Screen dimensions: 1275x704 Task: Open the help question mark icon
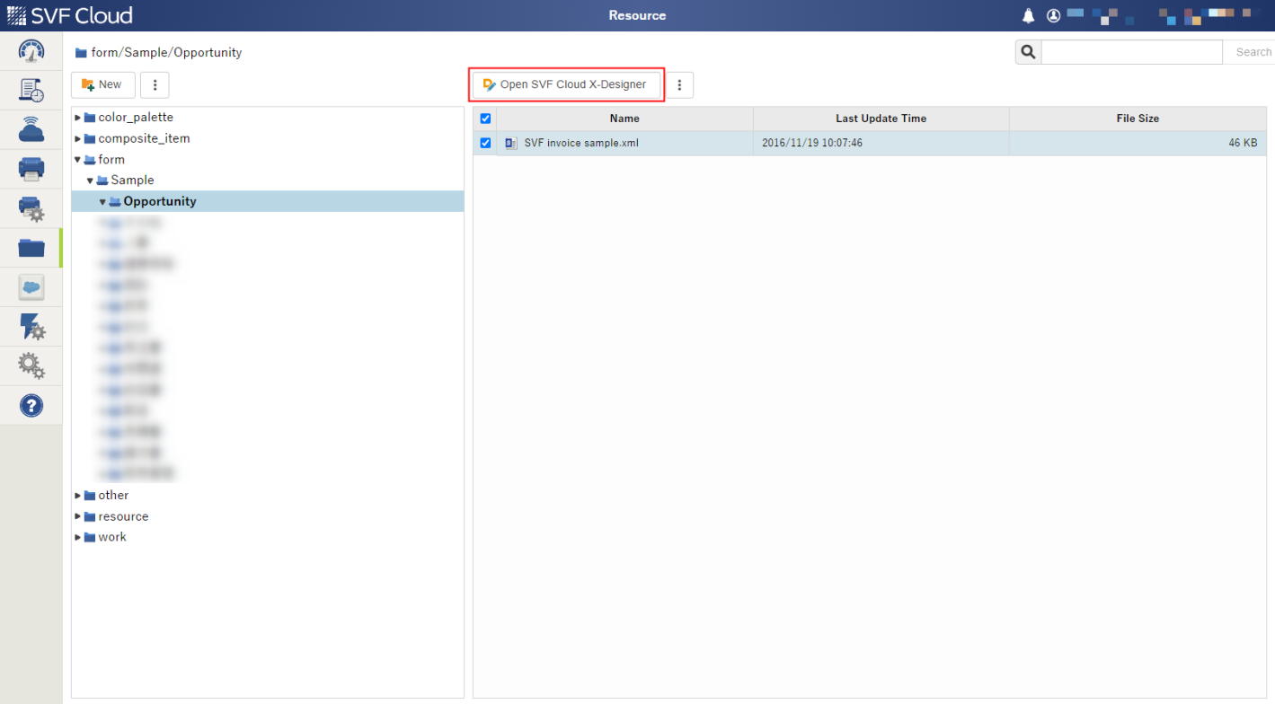coord(31,406)
